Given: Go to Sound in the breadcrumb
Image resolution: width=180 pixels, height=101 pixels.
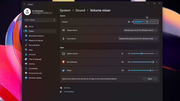Looking at the screenshot, I should 80,10.
